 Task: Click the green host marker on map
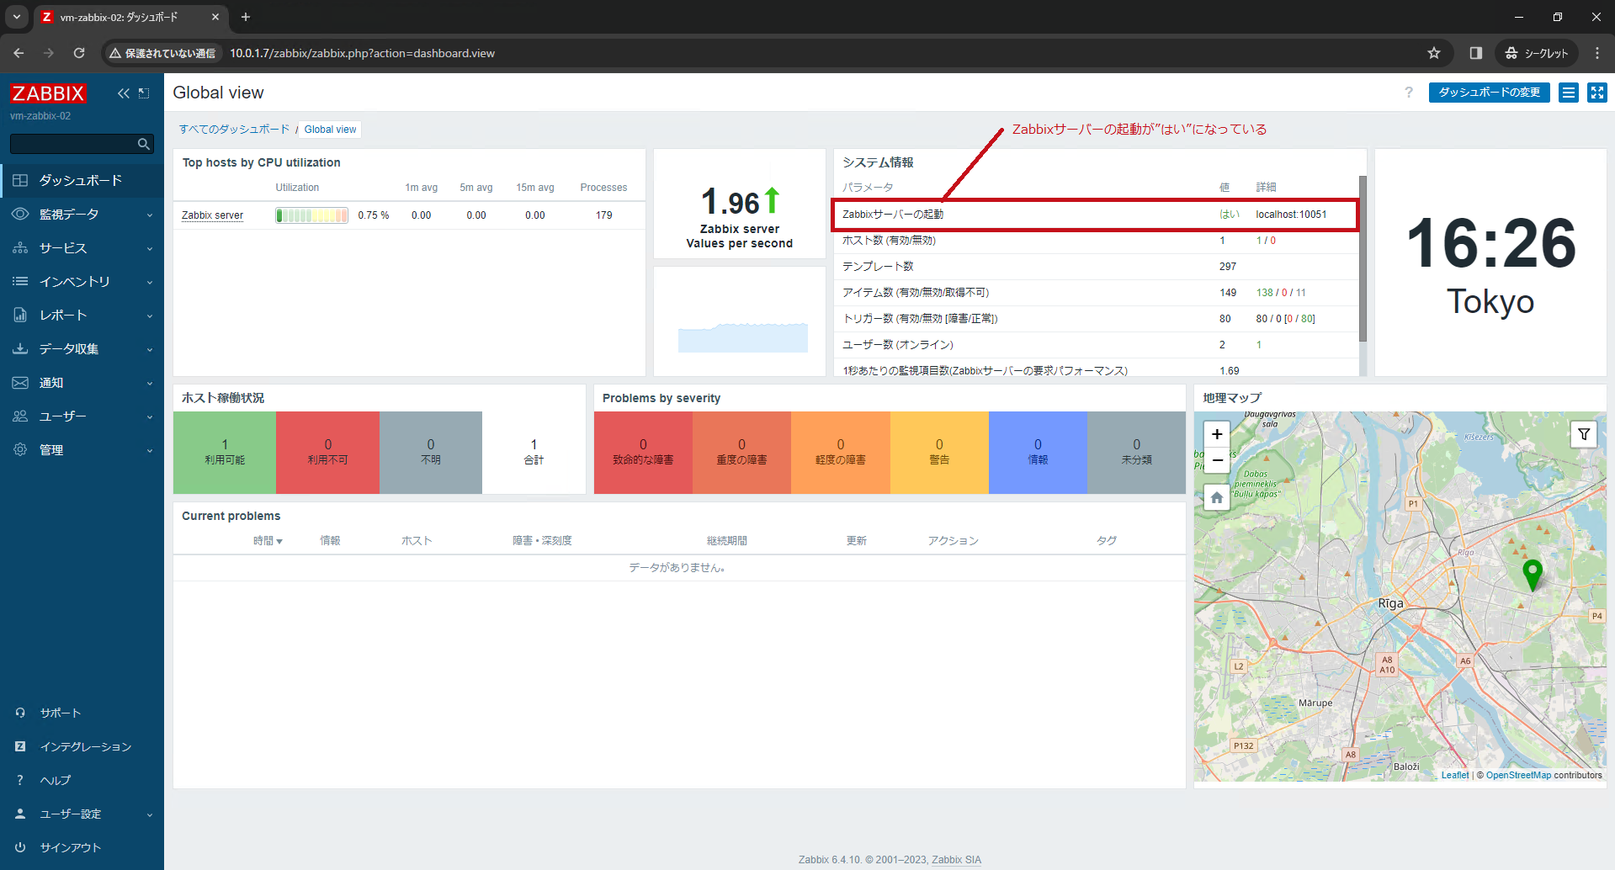pyautogui.click(x=1533, y=574)
